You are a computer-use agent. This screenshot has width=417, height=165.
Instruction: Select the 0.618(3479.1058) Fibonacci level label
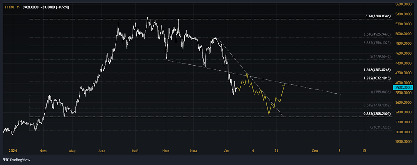(x=377, y=105)
